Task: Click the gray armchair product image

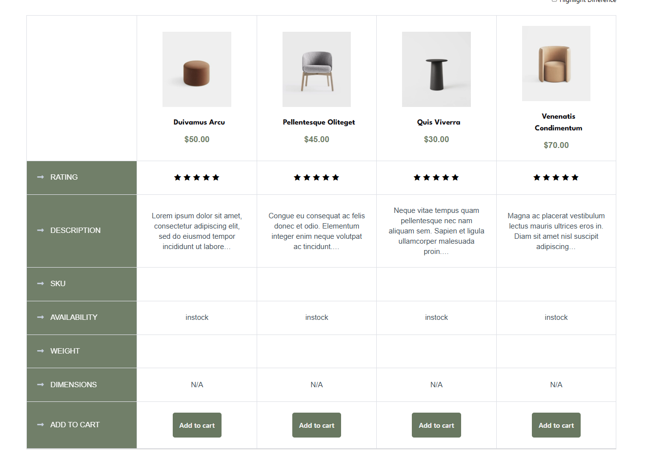Action: coord(317,69)
